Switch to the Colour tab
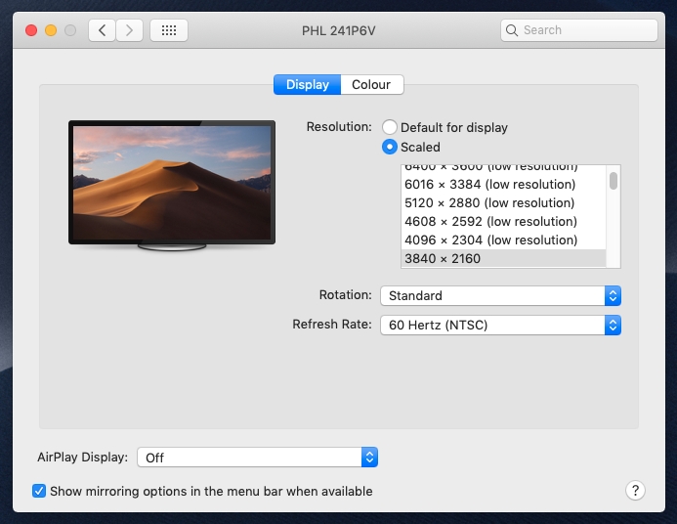Viewport: 677px width, 524px height. 372,84
